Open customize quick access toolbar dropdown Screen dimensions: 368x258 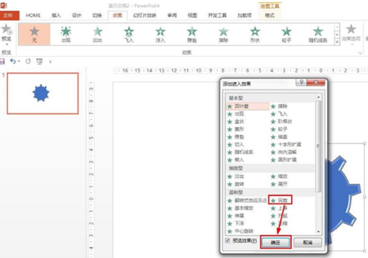50,61
